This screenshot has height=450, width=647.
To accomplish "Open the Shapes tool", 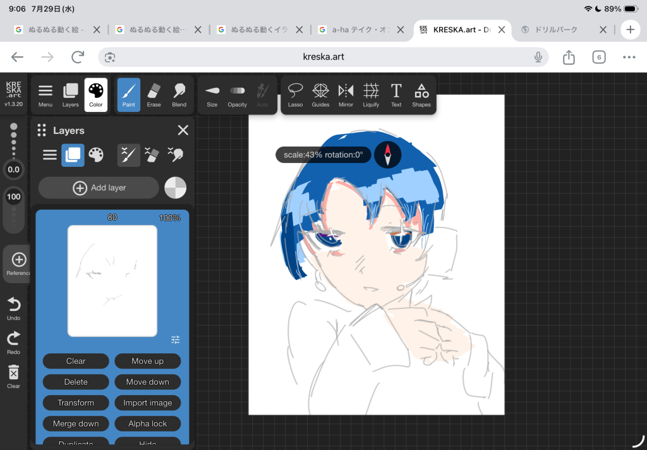I will click(421, 95).
